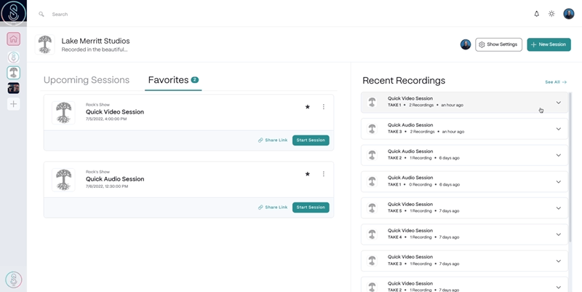Unfavorite the Quick Audio Session star
The width and height of the screenshot is (582, 292).
(308, 174)
